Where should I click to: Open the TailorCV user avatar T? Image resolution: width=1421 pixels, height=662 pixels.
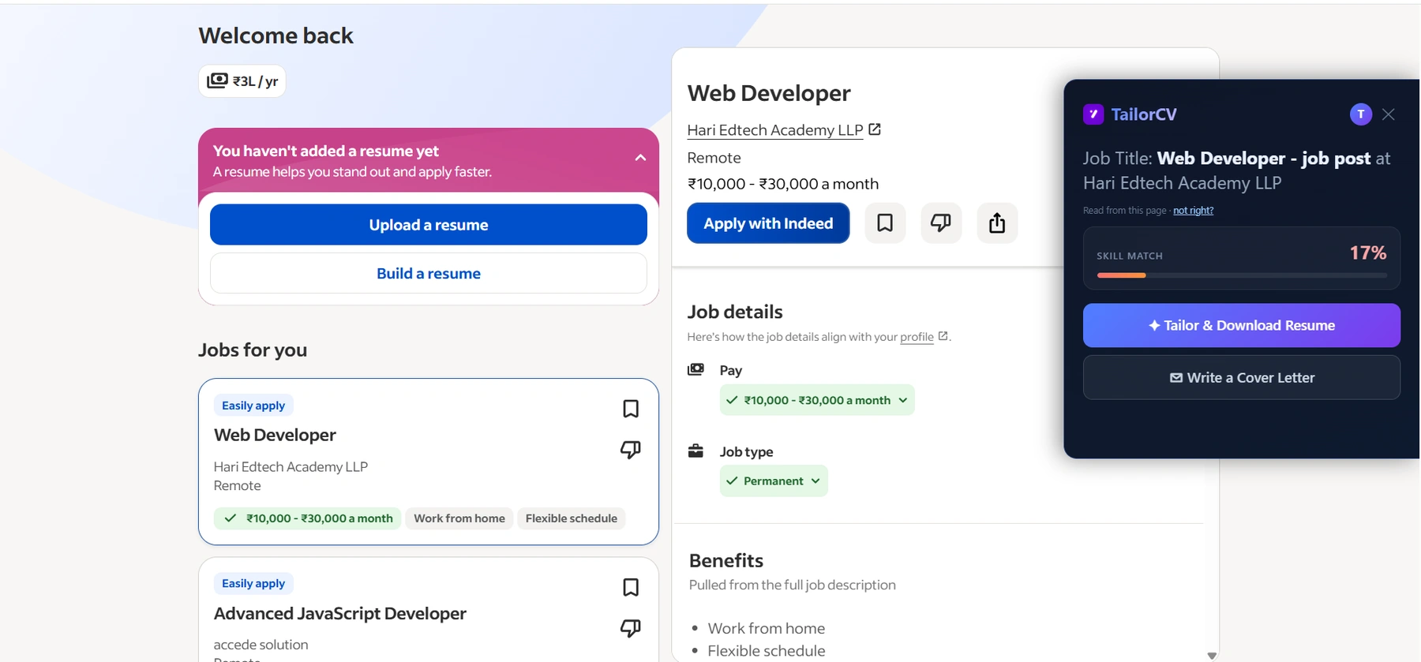coord(1361,114)
